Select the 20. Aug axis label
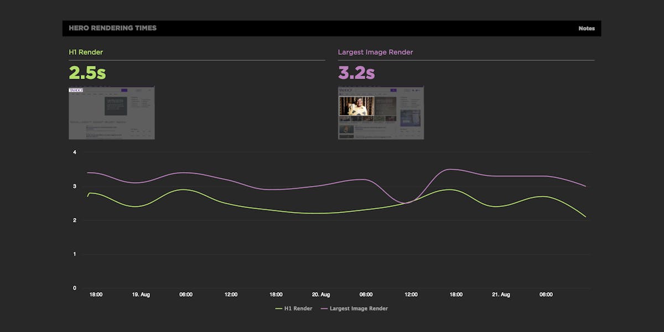Viewport: 664px width, 332px height. pos(321,294)
